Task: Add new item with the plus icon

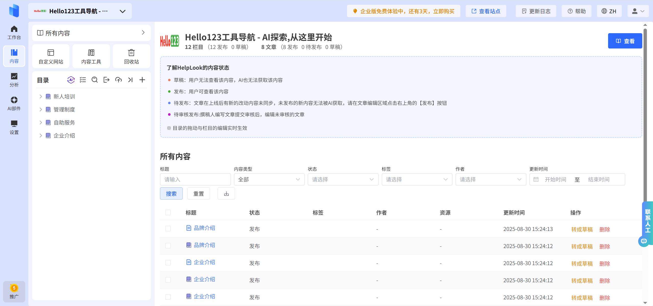Action: 142,80
